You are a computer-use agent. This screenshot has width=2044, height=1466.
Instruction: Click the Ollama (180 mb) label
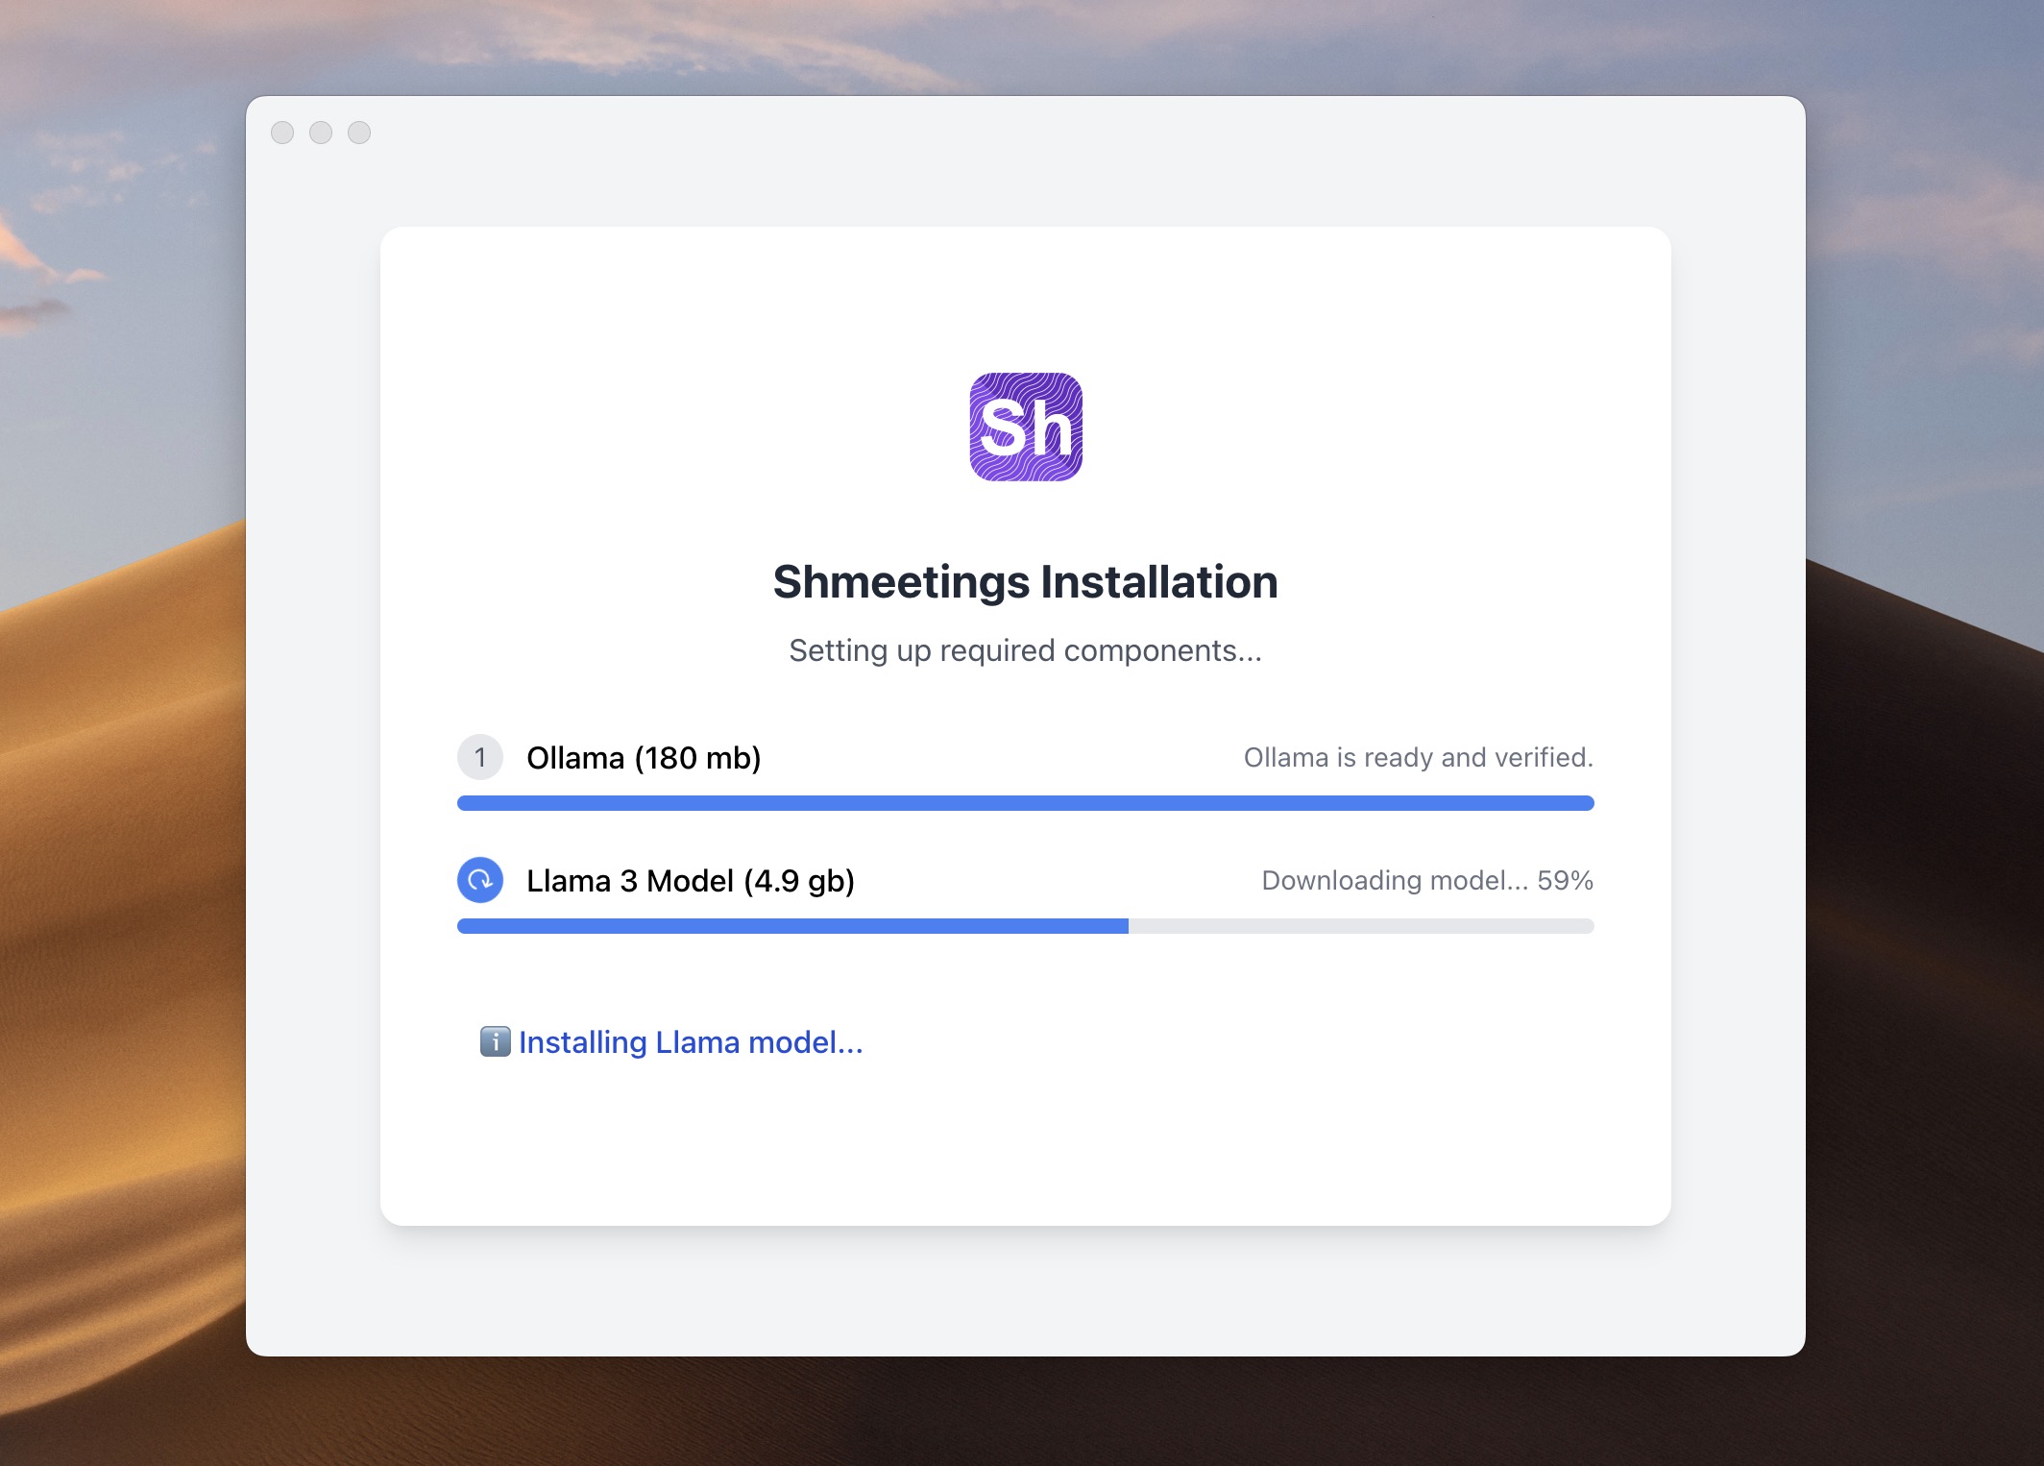point(644,758)
